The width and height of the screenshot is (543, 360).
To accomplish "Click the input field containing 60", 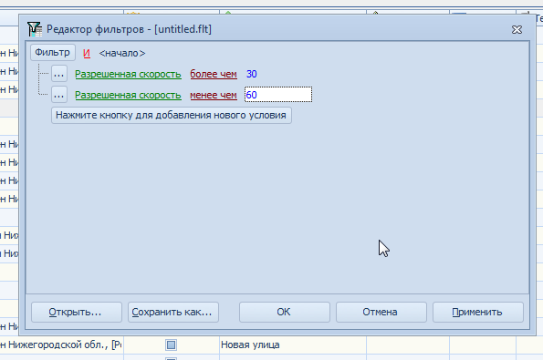I will [x=278, y=95].
